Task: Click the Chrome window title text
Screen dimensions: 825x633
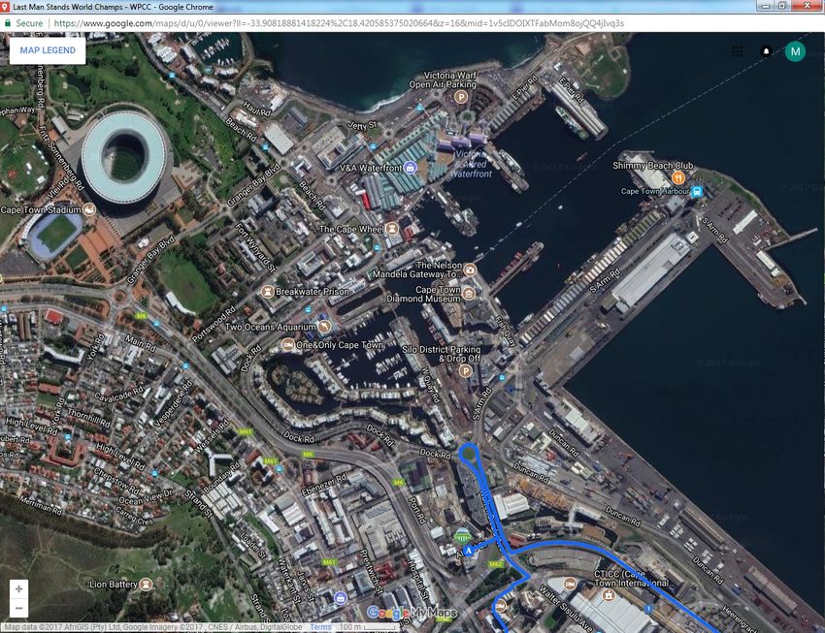Action: coord(113,7)
